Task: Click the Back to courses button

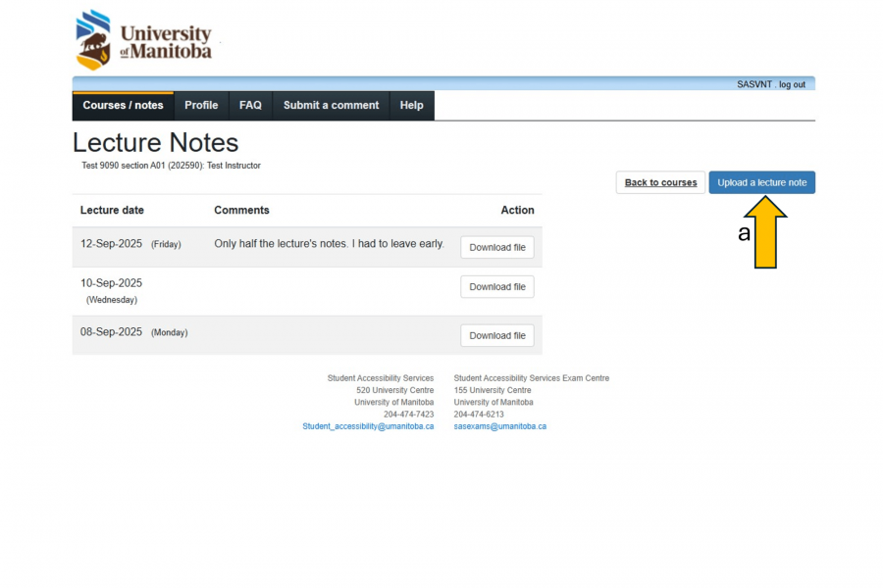Action: [x=659, y=182]
